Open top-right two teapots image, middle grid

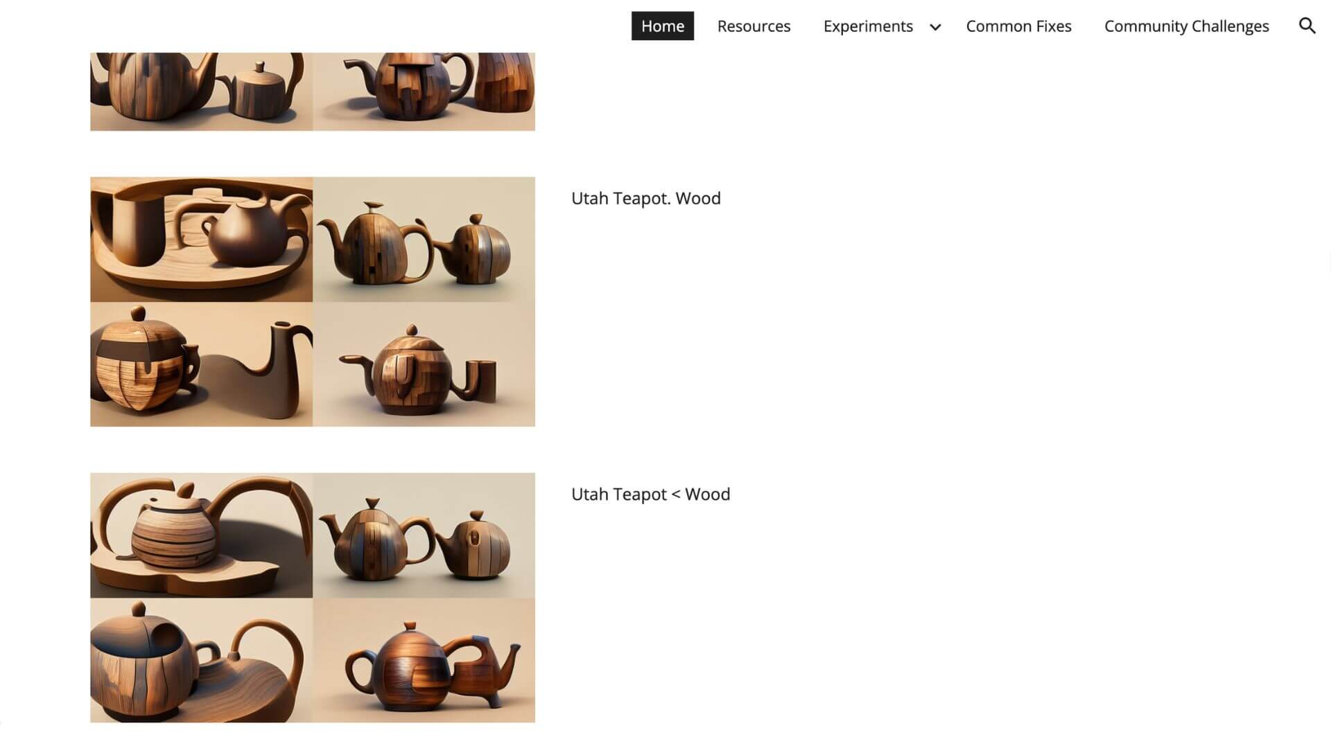(x=424, y=240)
